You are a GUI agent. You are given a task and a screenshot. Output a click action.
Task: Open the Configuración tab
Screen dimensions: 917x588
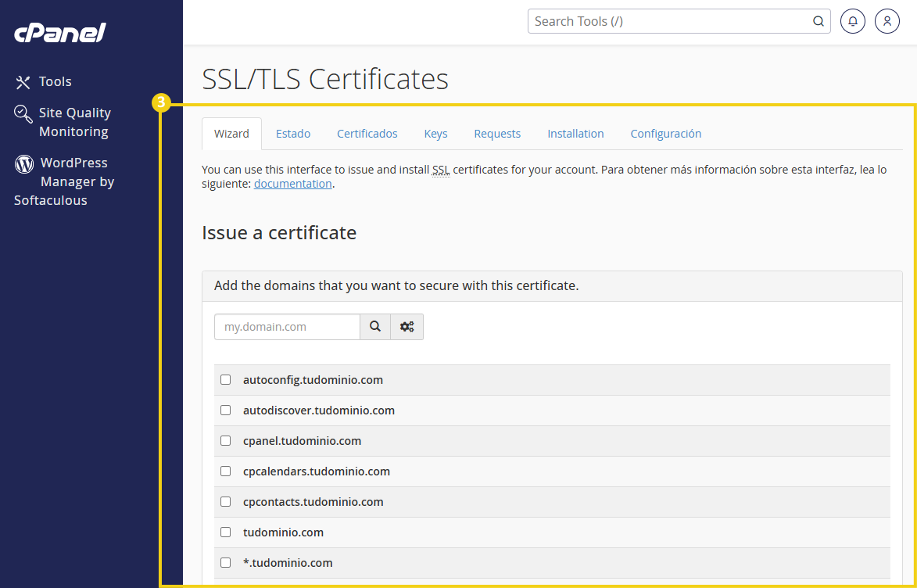coord(665,134)
